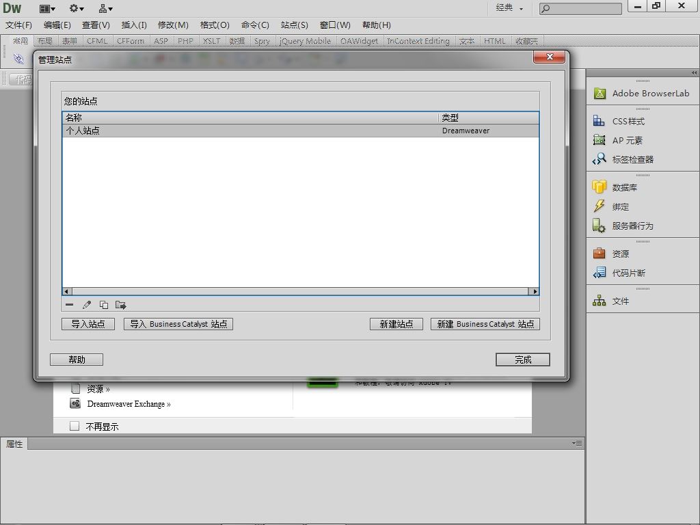Open the 帮助(H) menu
Screen dimensions: 700x525
[x=377, y=25]
